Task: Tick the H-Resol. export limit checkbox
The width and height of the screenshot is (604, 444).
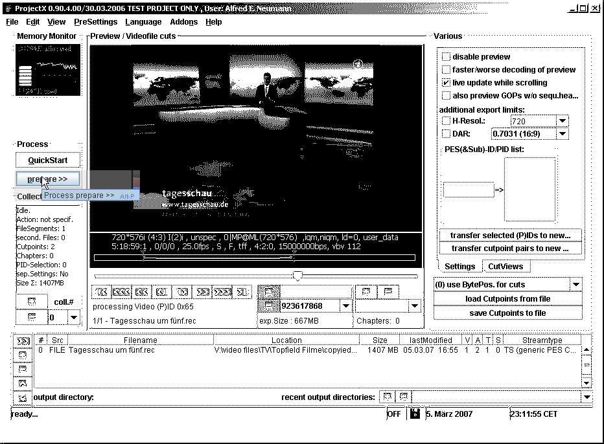Action: coord(446,120)
